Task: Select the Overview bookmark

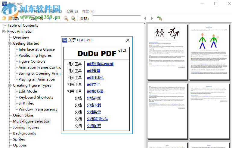Action: point(21,37)
